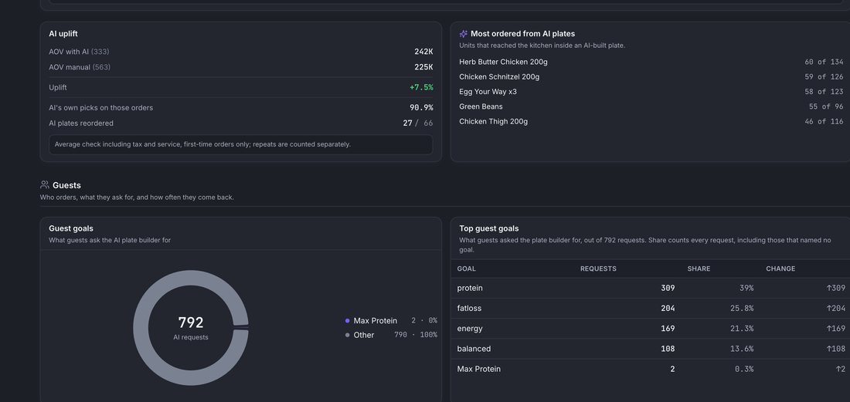Click the 242K AOV value
The height and width of the screenshot is (402, 850).
coord(423,52)
